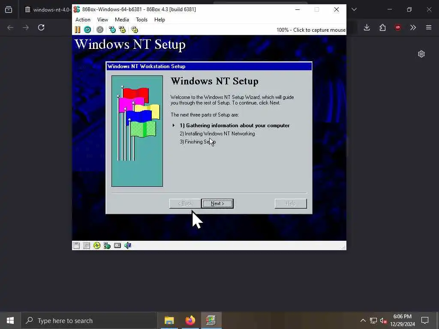Open the View menu
The width and height of the screenshot is (439, 329).
(102, 20)
